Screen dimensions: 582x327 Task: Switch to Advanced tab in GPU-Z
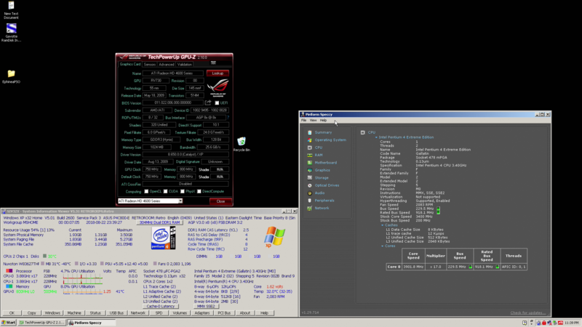coord(167,65)
